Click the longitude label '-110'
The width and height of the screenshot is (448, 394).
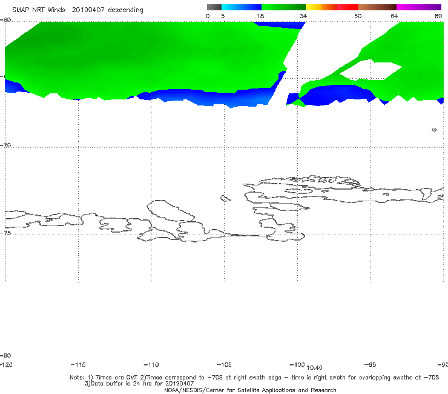coord(151,365)
